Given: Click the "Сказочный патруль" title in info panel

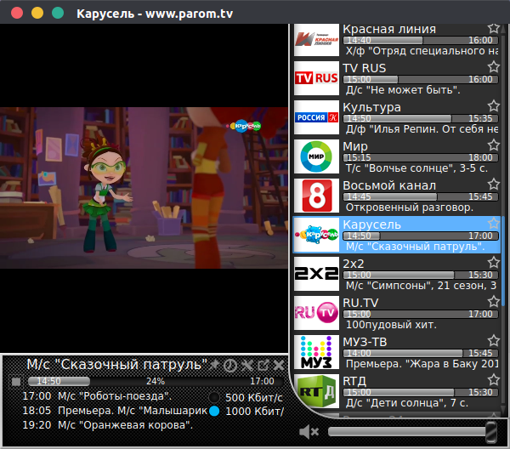Looking at the screenshot, I should click(x=117, y=365).
